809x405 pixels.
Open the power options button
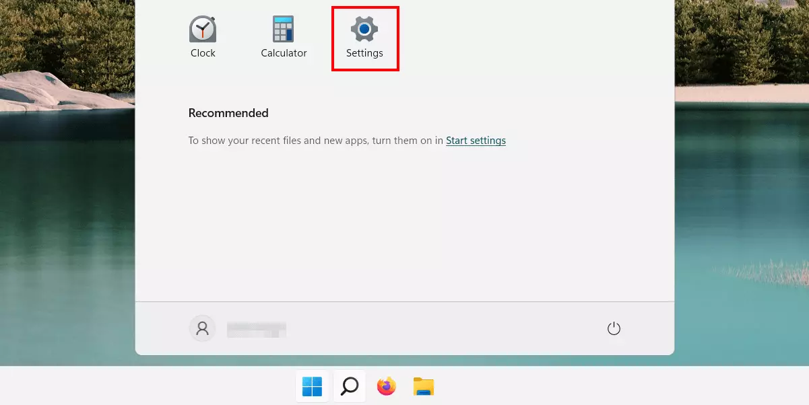click(x=614, y=329)
